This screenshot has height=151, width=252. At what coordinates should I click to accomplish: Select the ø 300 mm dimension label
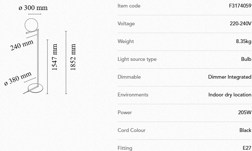[x=33, y=8]
